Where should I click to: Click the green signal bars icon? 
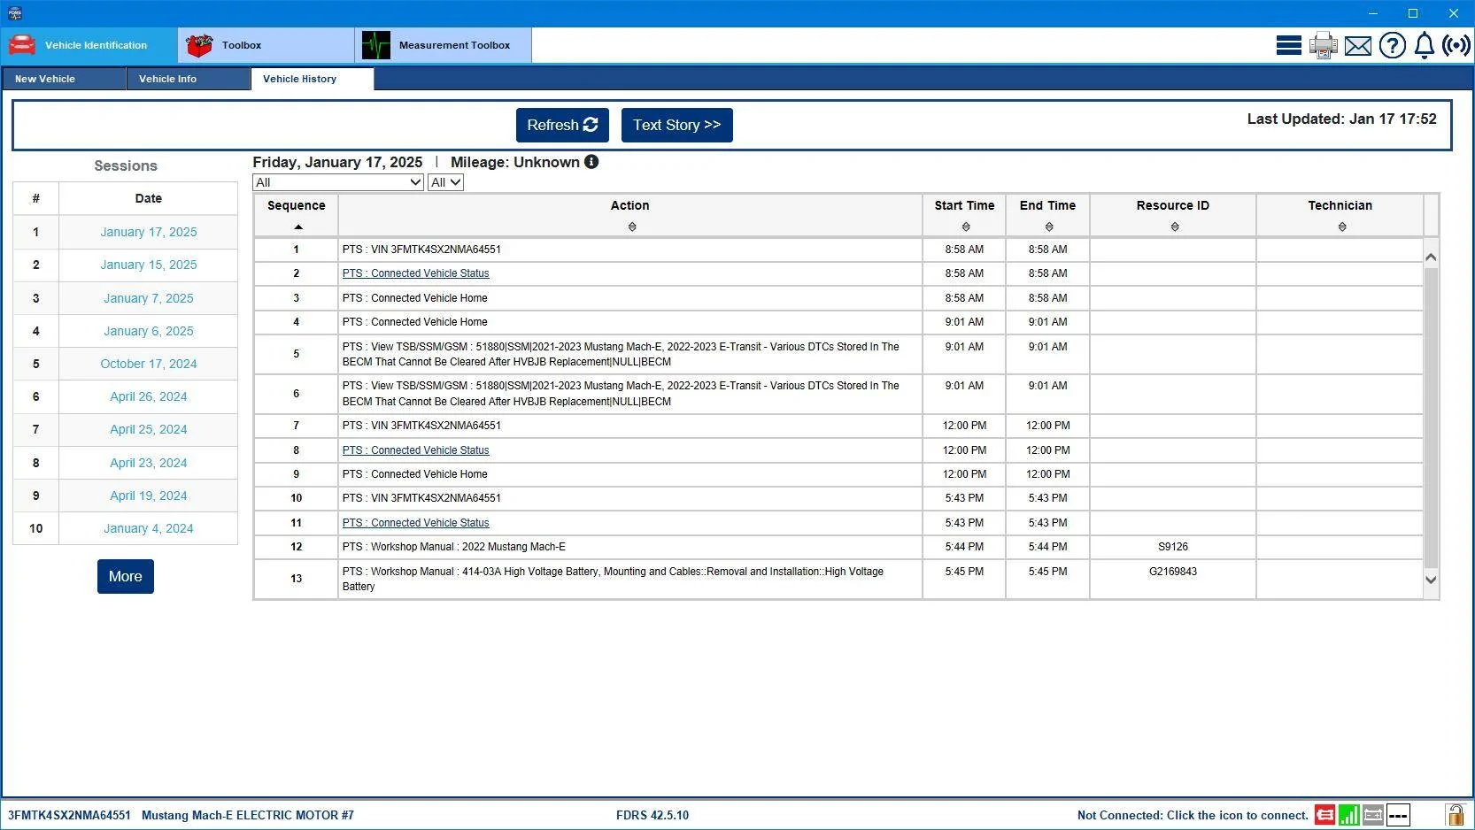(x=1348, y=815)
